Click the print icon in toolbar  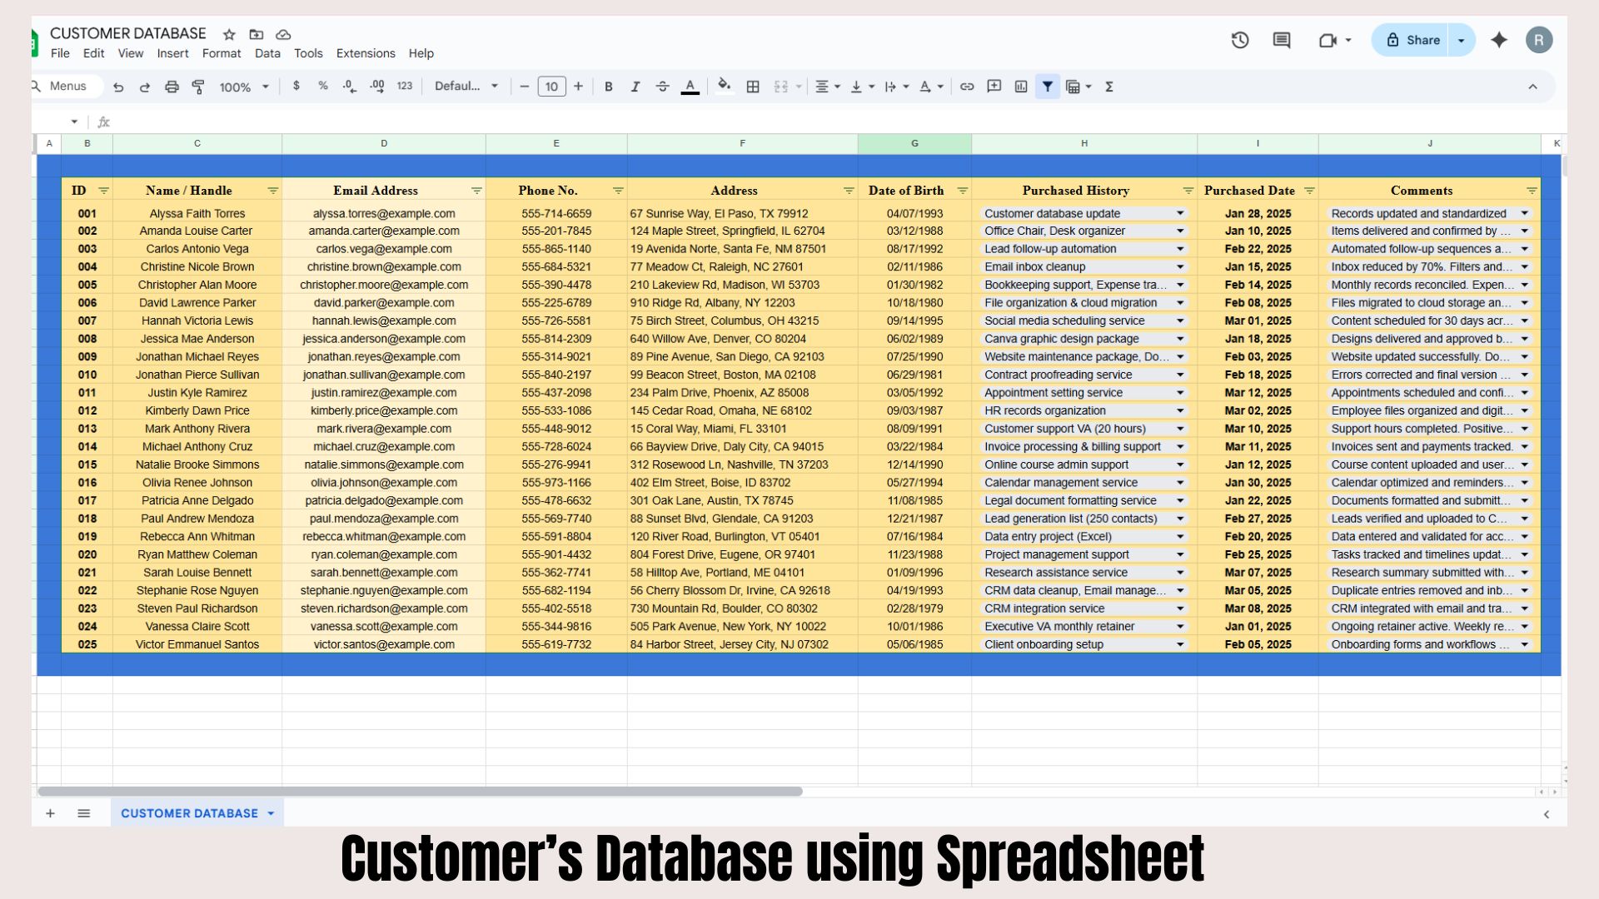172,87
